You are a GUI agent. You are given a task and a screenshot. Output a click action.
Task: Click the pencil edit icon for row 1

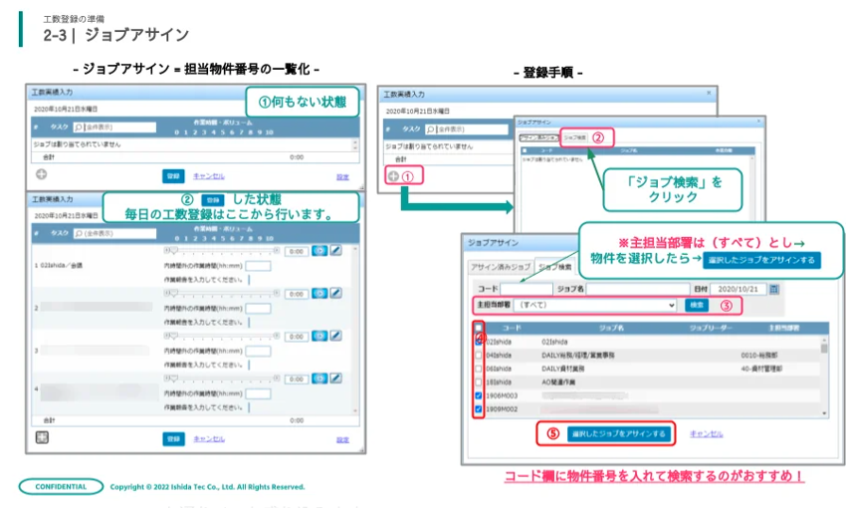[x=335, y=252]
